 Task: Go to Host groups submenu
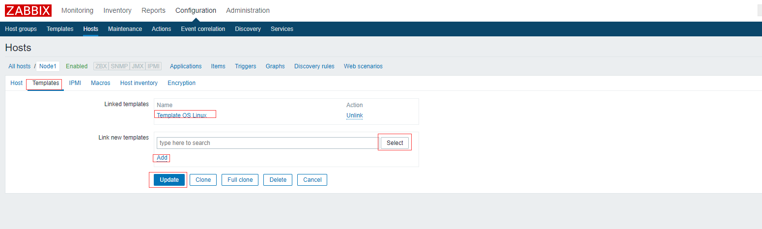pyautogui.click(x=21, y=29)
